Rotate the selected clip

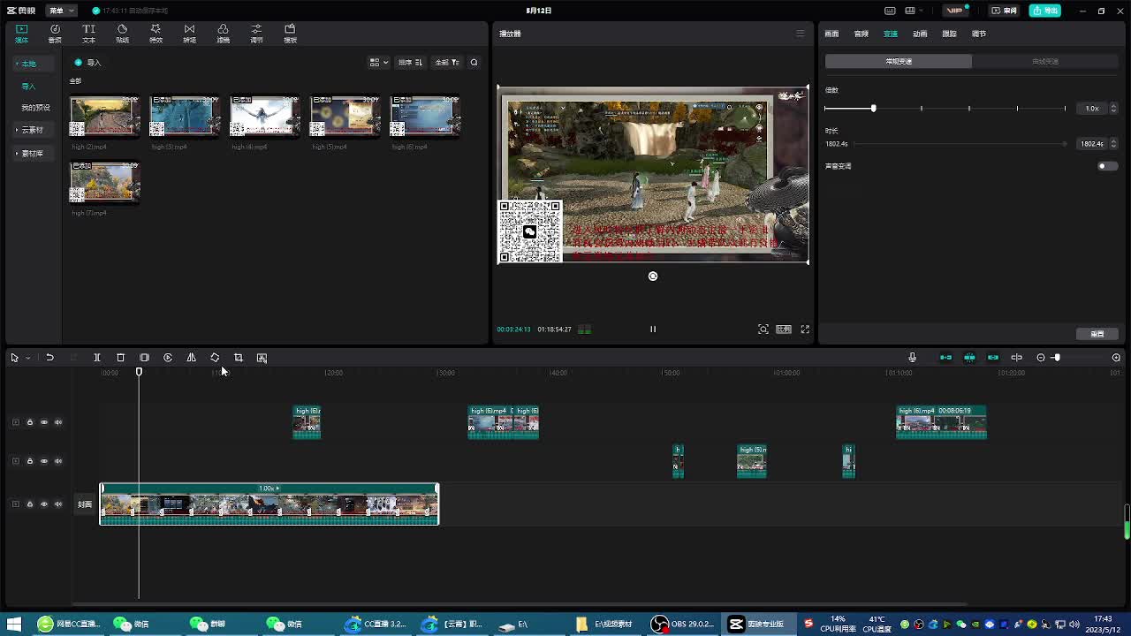[x=215, y=358]
